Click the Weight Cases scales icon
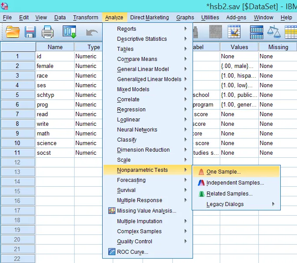The image size is (297, 263). point(274,32)
